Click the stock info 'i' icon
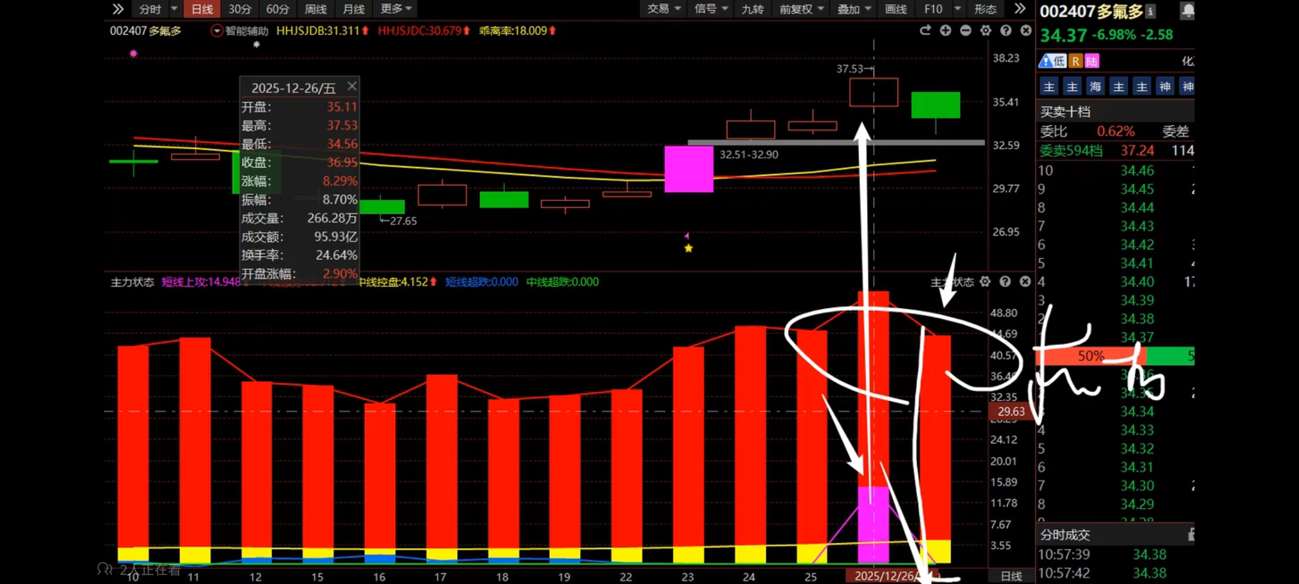1299x584 pixels. pyautogui.click(x=1151, y=11)
